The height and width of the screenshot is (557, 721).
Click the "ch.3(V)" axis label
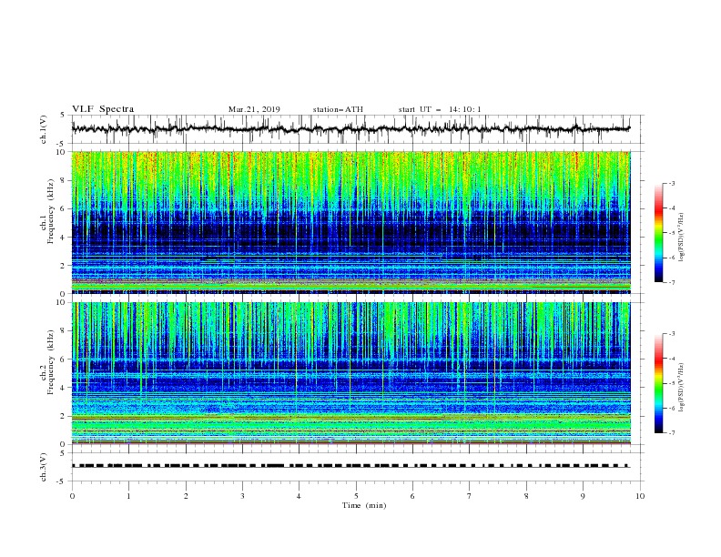(x=44, y=467)
